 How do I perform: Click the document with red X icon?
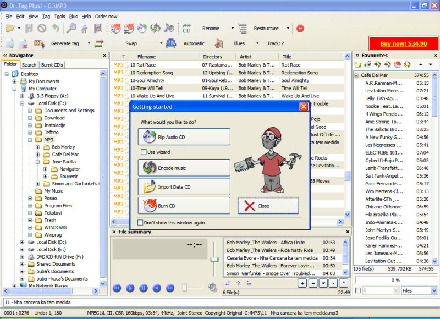pos(23,43)
